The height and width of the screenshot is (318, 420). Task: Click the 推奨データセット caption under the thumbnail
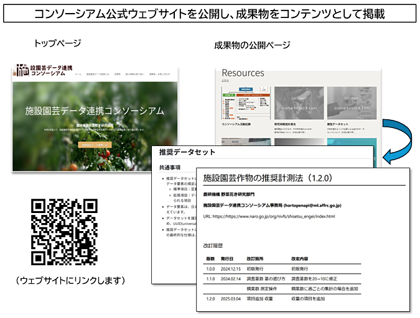339,125
